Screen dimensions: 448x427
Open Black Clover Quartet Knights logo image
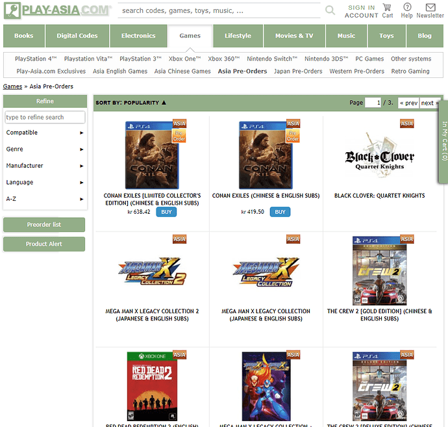click(x=380, y=155)
